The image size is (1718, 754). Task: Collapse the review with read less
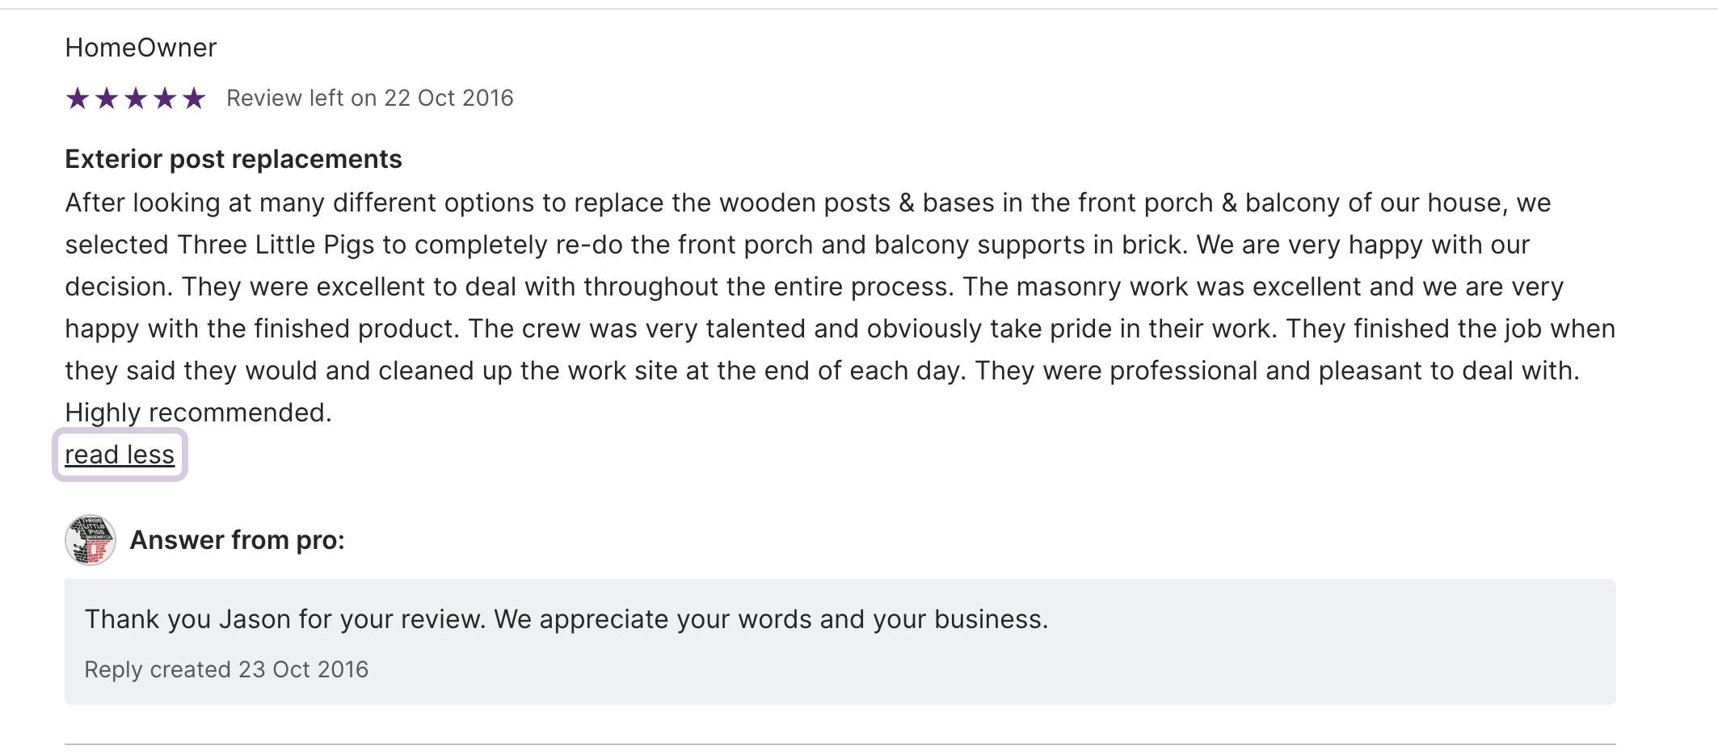[120, 455]
